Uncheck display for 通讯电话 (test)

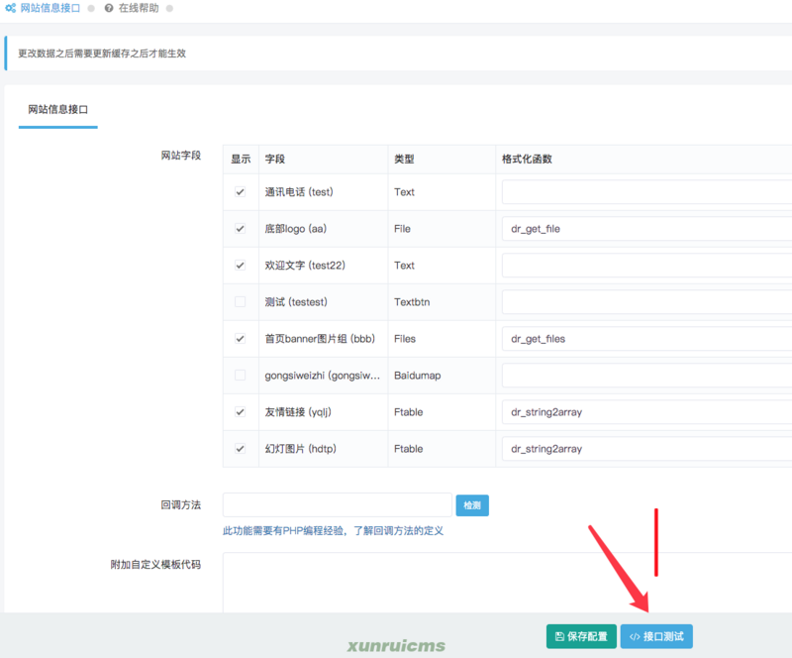[x=240, y=191]
